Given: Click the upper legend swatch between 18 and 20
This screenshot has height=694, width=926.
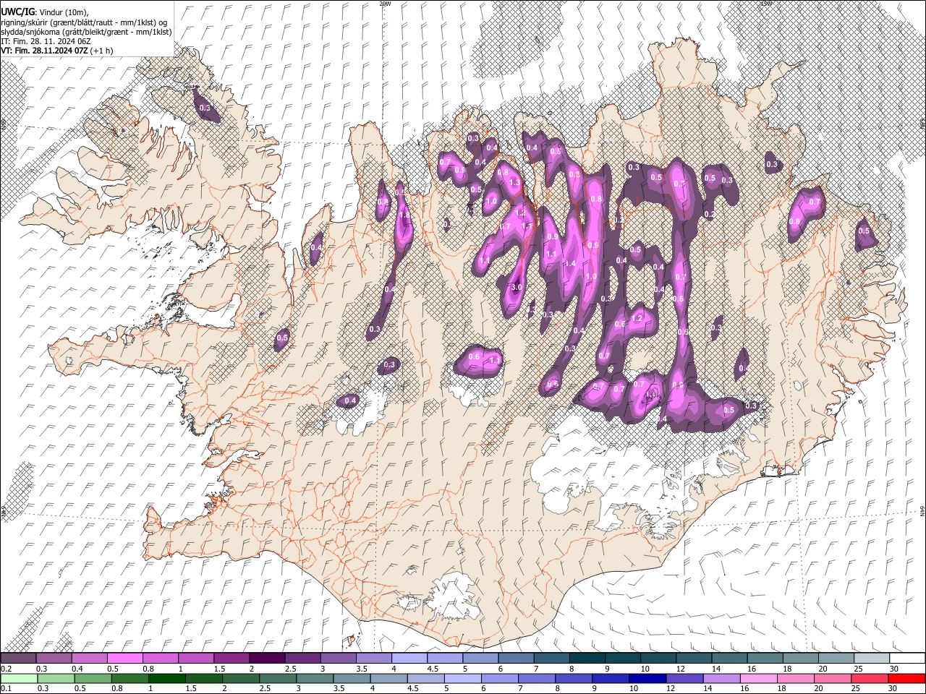Looking at the screenshot, I should [799, 658].
